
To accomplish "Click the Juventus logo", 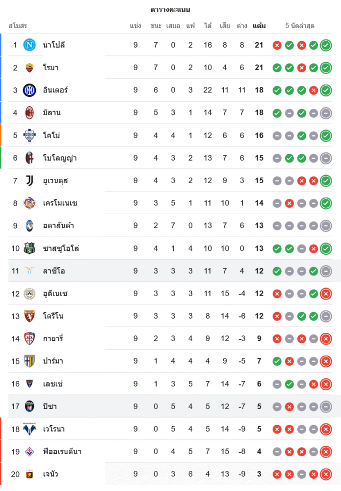I will [29, 181].
